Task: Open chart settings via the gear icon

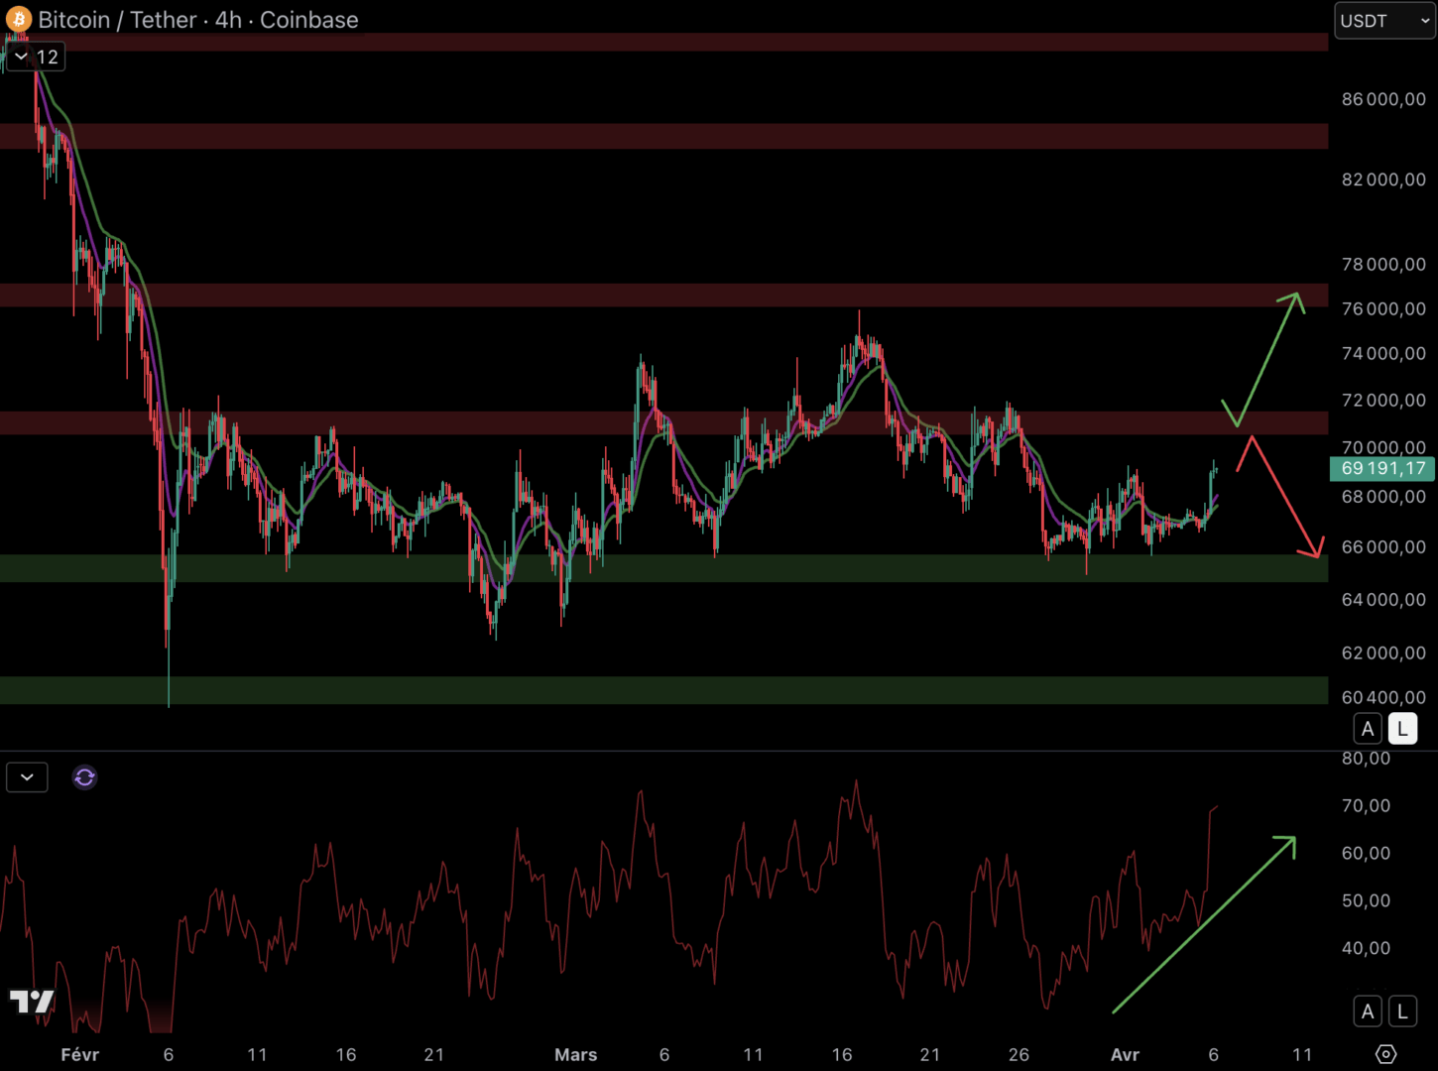Action: (x=1385, y=1054)
